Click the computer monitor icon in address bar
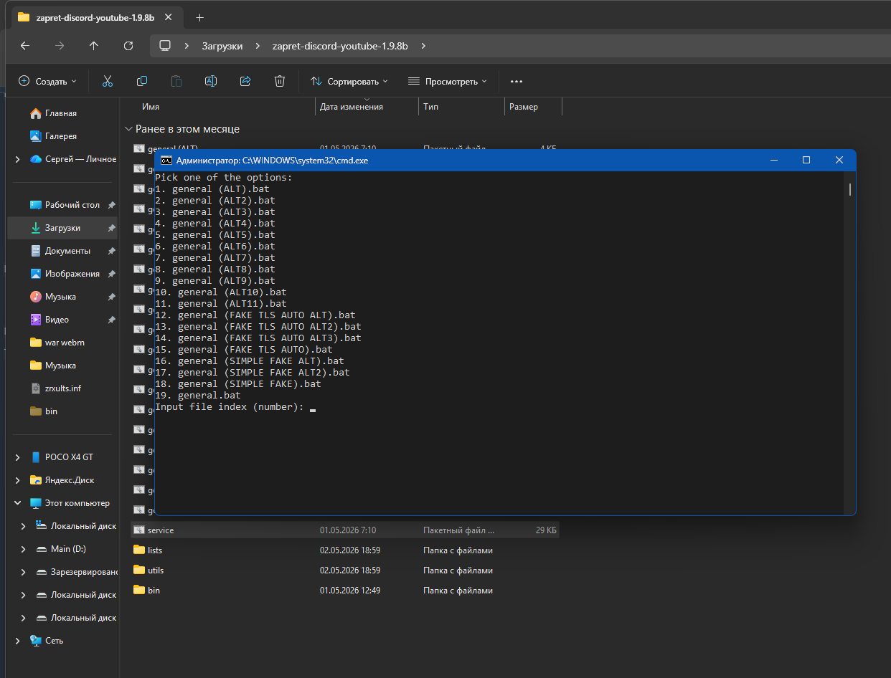The width and height of the screenshot is (891, 678). tap(165, 45)
